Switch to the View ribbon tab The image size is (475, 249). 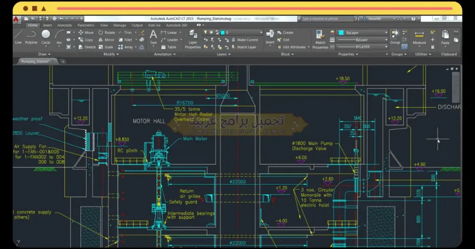104,25
